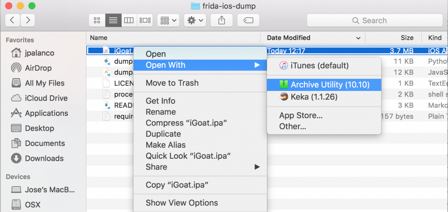Select the LICENSE file icon

(106, 83)
